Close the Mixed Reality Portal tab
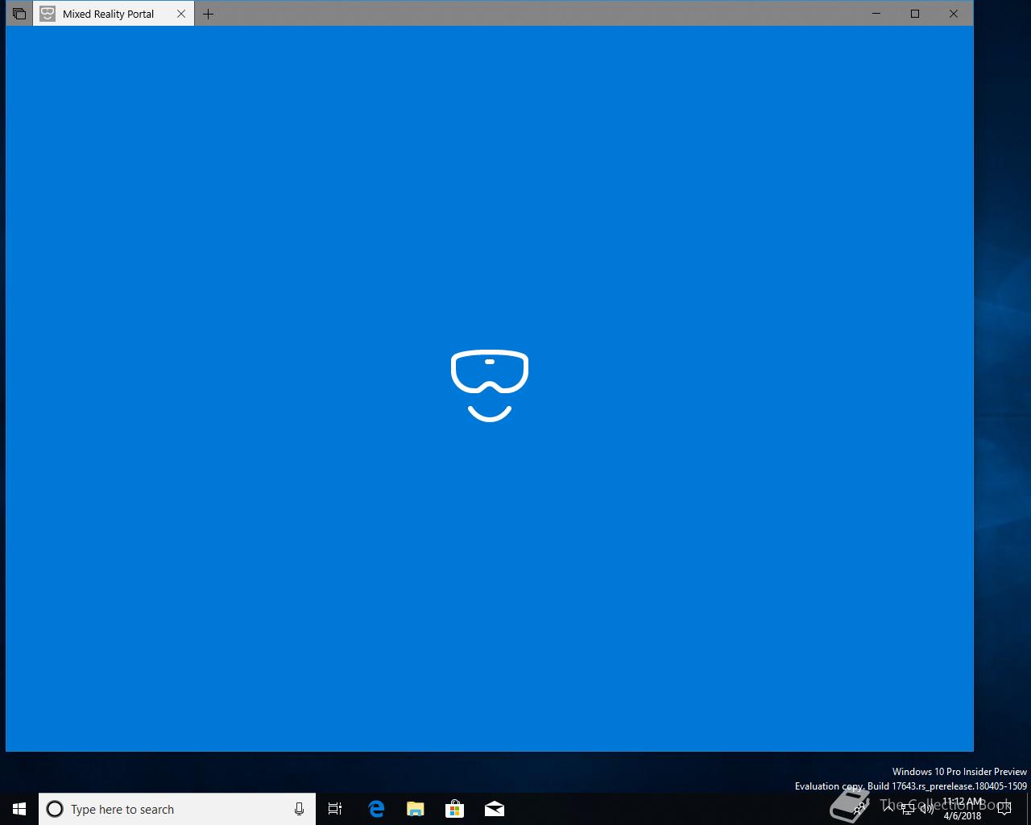Screen dimensions: 1031x825 (181, 14)
